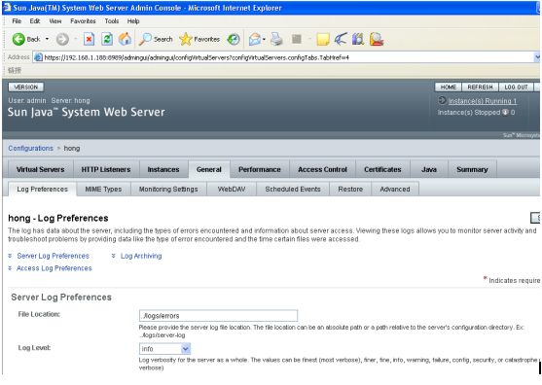Print the page with the printer icon

(x=276, y=39)
